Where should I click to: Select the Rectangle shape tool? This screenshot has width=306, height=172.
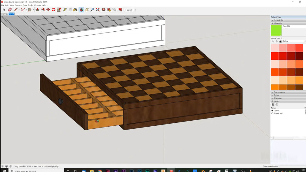(30, 10)
